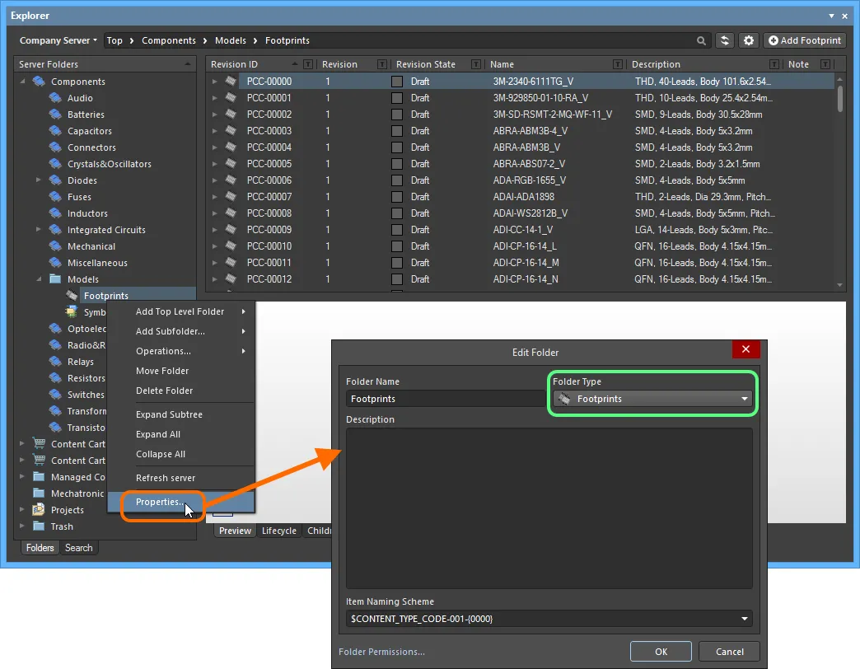Click the Inductors folder icon
Viewport: 860px width, 669px height.
55,213
